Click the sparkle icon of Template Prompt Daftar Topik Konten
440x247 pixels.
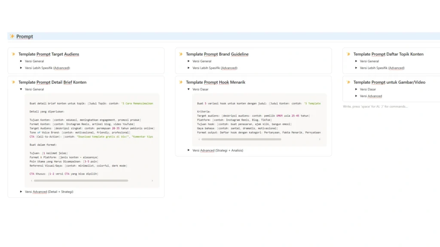(348, 54)
